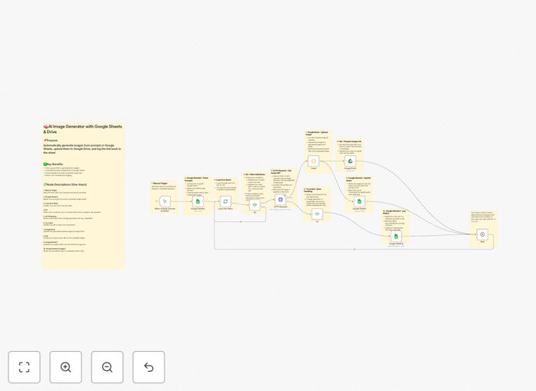Click the Log Status sticky note heading
The width and height of the screenshot is (536, 391).
point(395,212)
